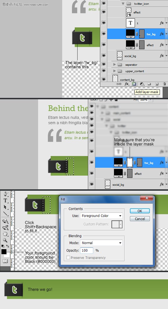Select the Horizontal Type tool in toolbox
Screen dimensions: 168x309
pyautogui.click(x=5, y=201)
